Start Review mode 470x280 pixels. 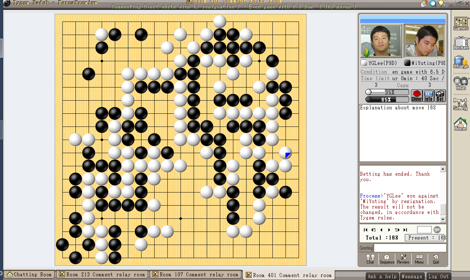[x=403, y=259]
